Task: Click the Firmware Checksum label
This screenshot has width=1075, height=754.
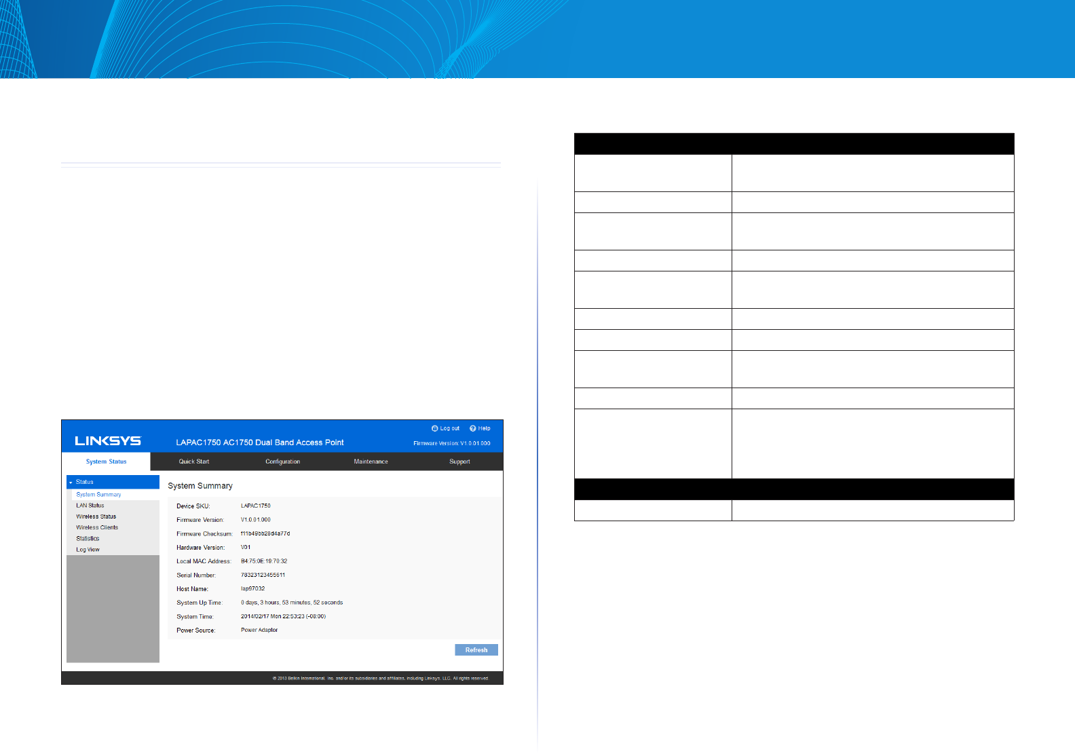Action: click(x=204, y=534)
